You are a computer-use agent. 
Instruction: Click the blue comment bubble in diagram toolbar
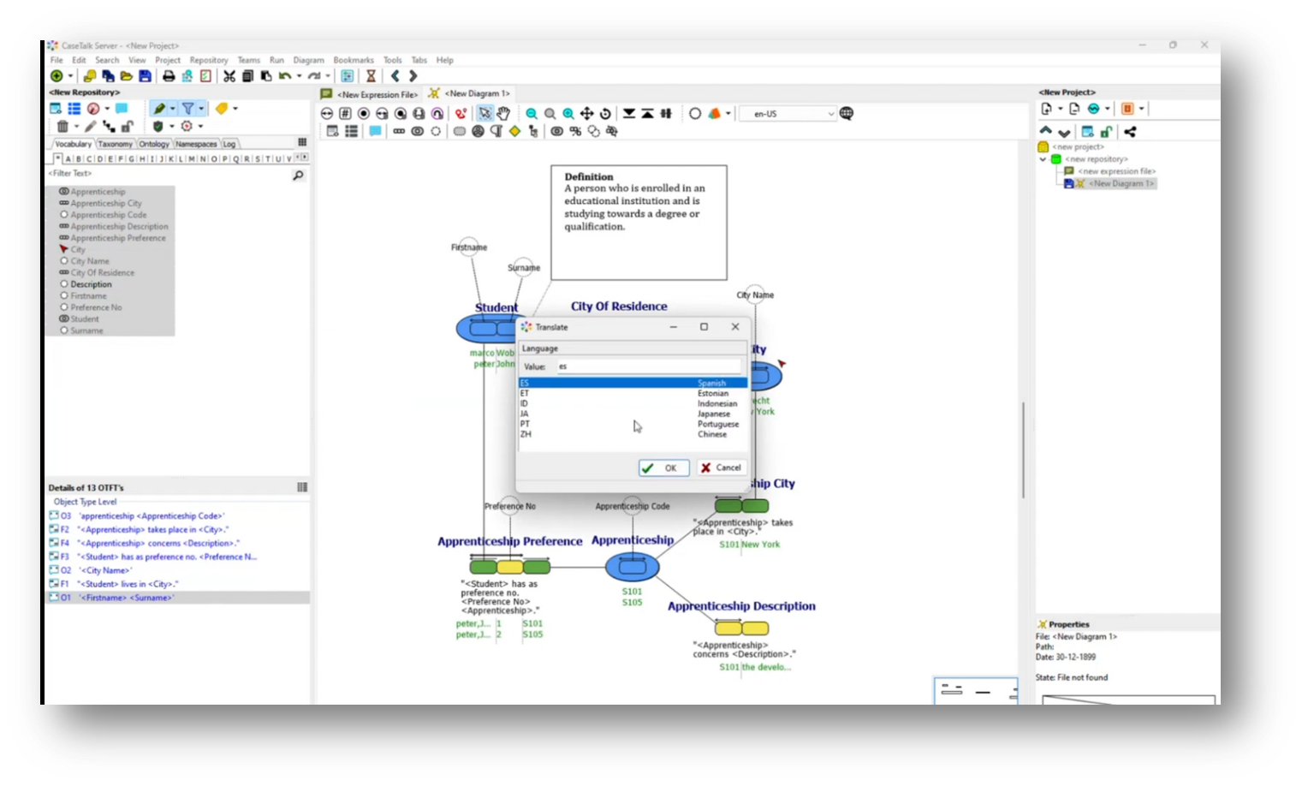[x=375, y=131]
